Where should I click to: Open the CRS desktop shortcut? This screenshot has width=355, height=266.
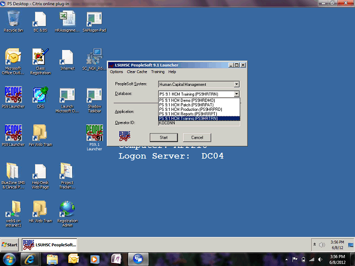(40, 98)
